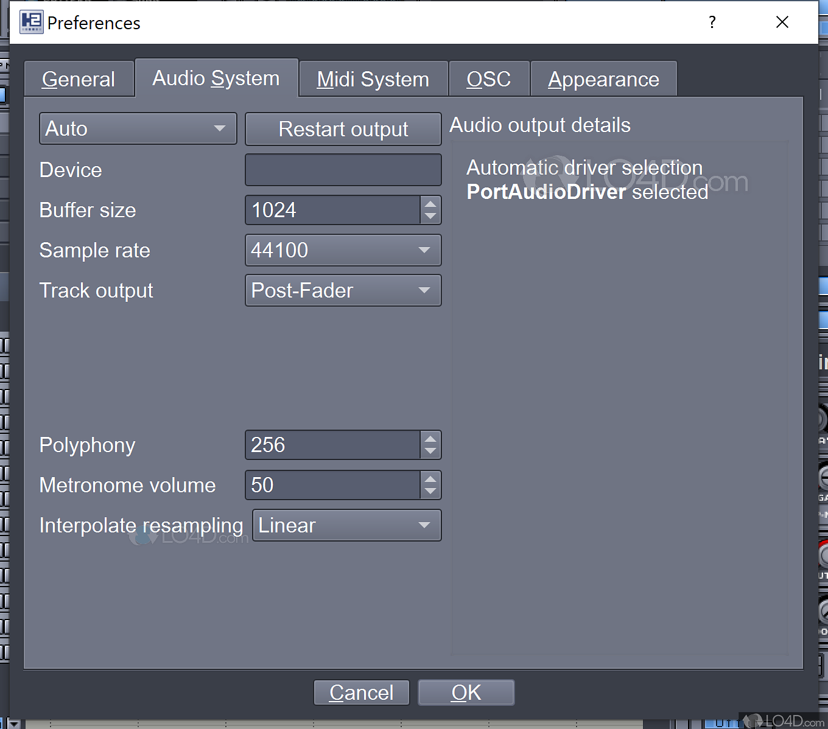
Task: Confirm preferences with OK
Action: pyautogui.click(x=466, y=692)
